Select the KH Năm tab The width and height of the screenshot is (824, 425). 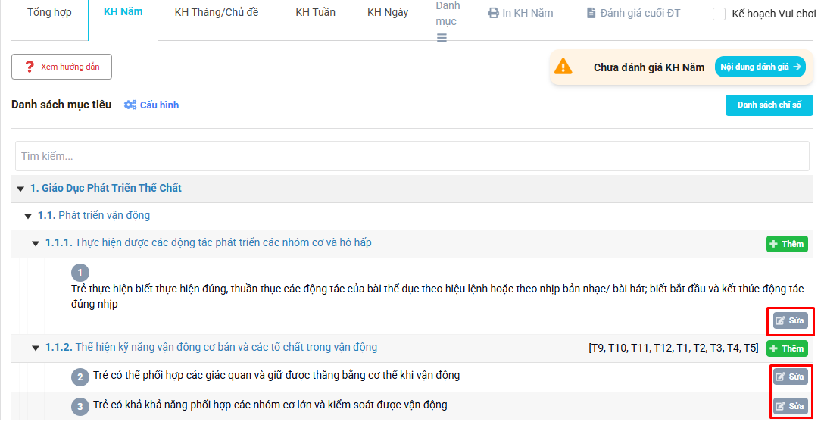pos(123,11)
